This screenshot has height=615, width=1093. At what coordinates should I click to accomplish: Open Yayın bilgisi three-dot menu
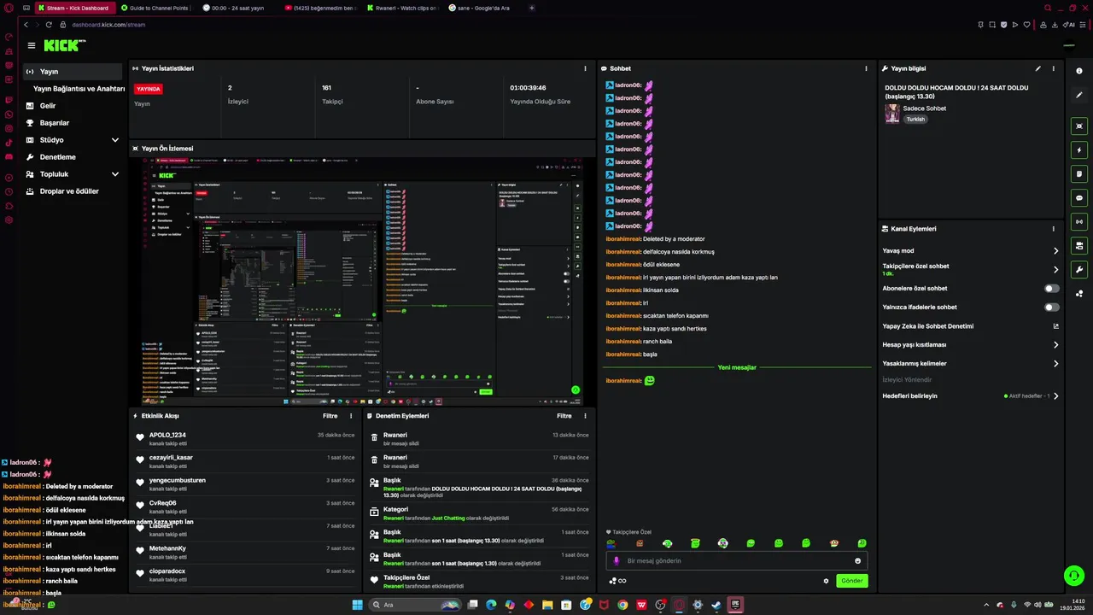pos(1053,68)
